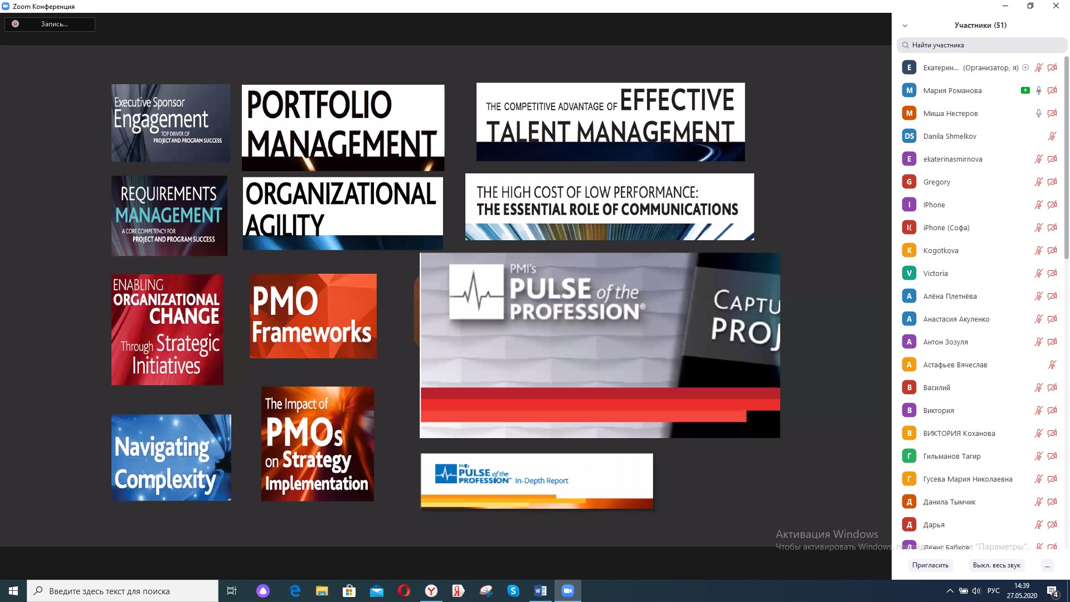The height and width of the screenshot is (602, 1070).
Task: Click muted mic icon for Гильманов Тагир
Action: [x=1039, y=456]
